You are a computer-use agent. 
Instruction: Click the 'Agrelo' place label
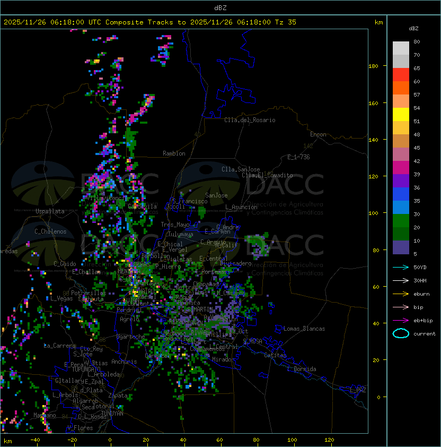[129, 319]
